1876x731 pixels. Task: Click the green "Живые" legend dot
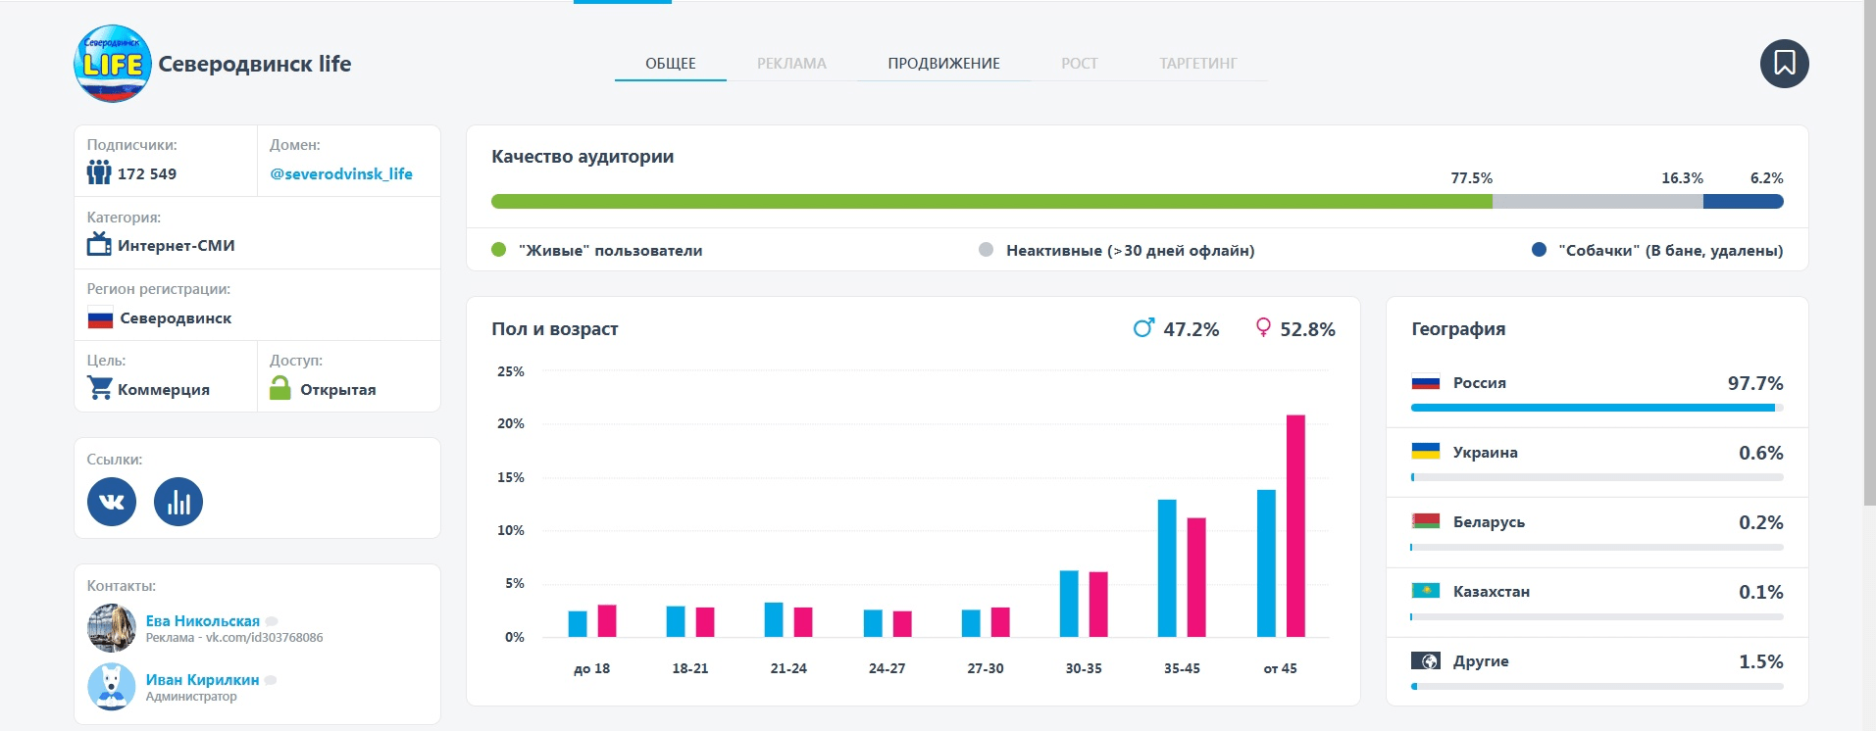(498, 250)
